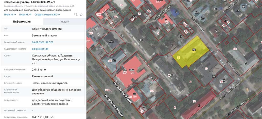Open the План КК link
This screenshot has height=119, width=262.
(25, 15)
